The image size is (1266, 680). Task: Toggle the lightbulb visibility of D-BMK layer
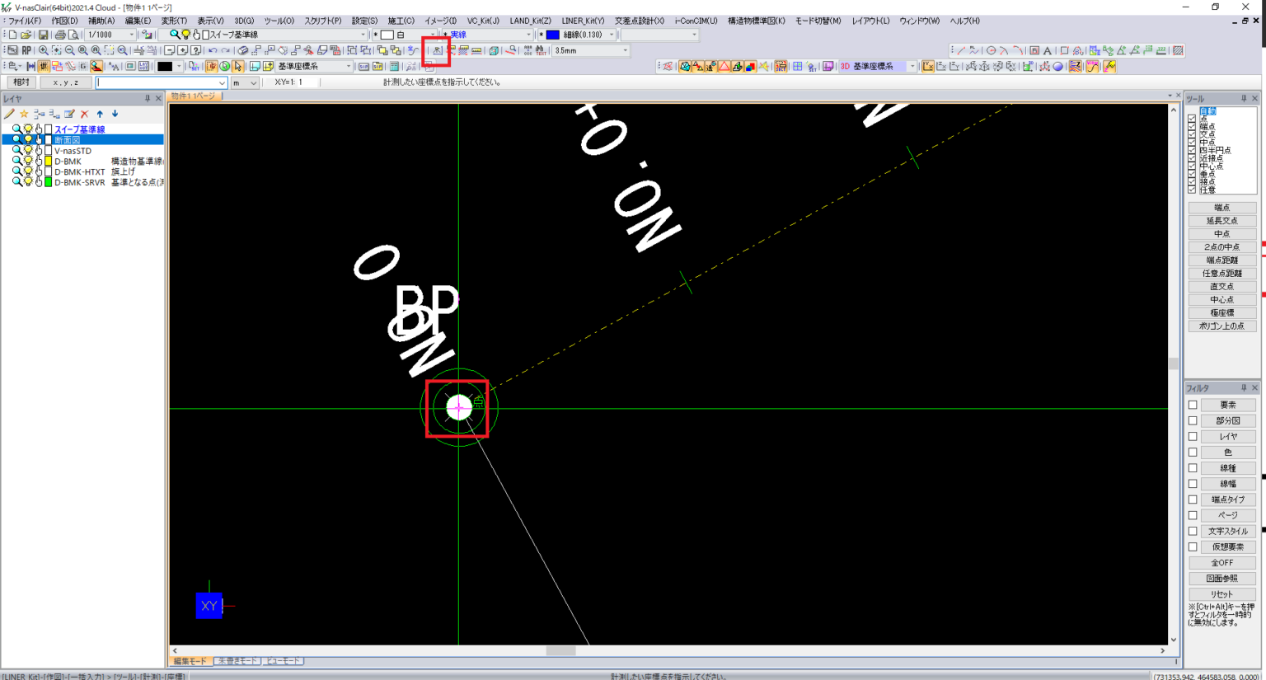pyautogui.click(x=28, y=161)
